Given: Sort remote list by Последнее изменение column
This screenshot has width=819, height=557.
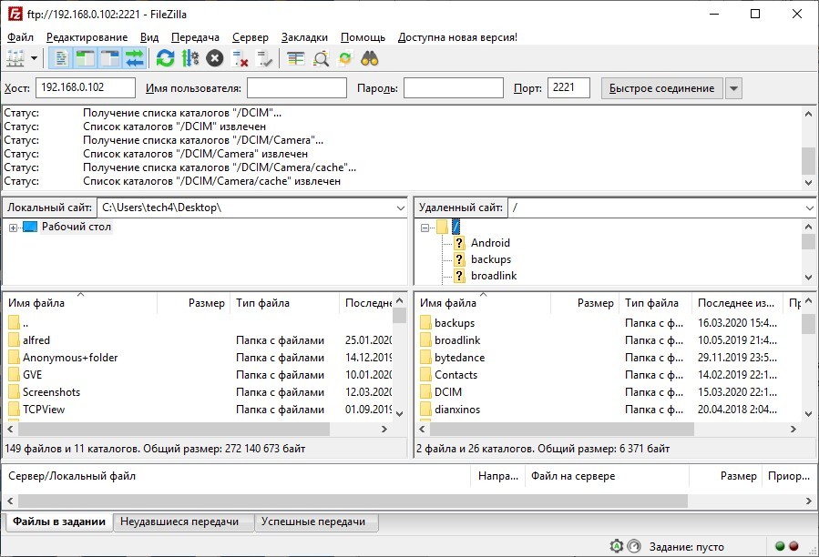Looking at the screenshot, I should tap(737, 303).
